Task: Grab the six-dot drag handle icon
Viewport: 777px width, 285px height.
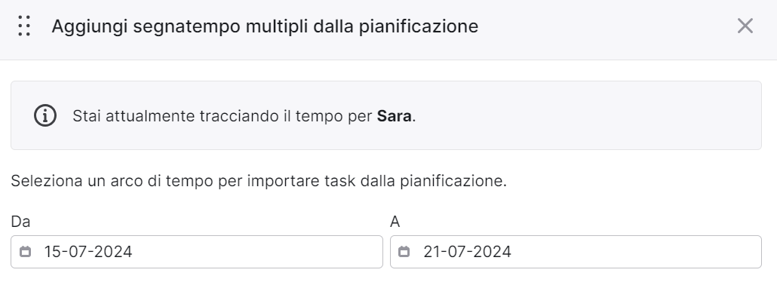Action: 24,26
